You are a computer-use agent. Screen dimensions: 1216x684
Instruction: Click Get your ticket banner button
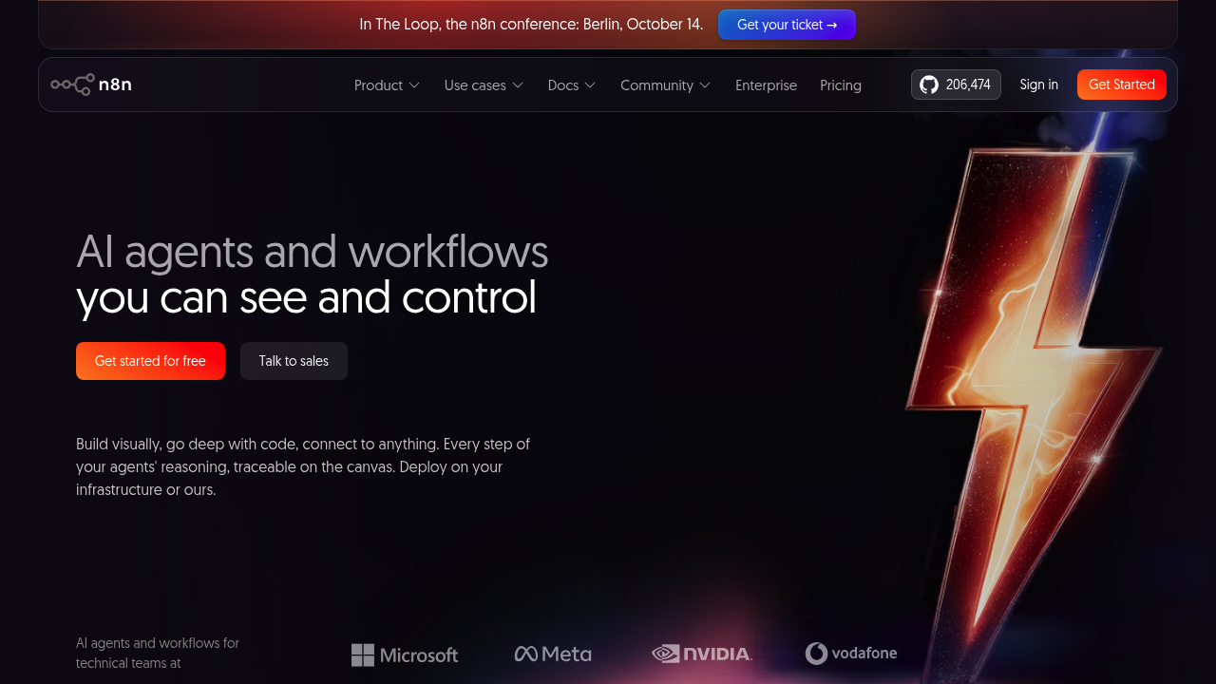coord(787,25)
